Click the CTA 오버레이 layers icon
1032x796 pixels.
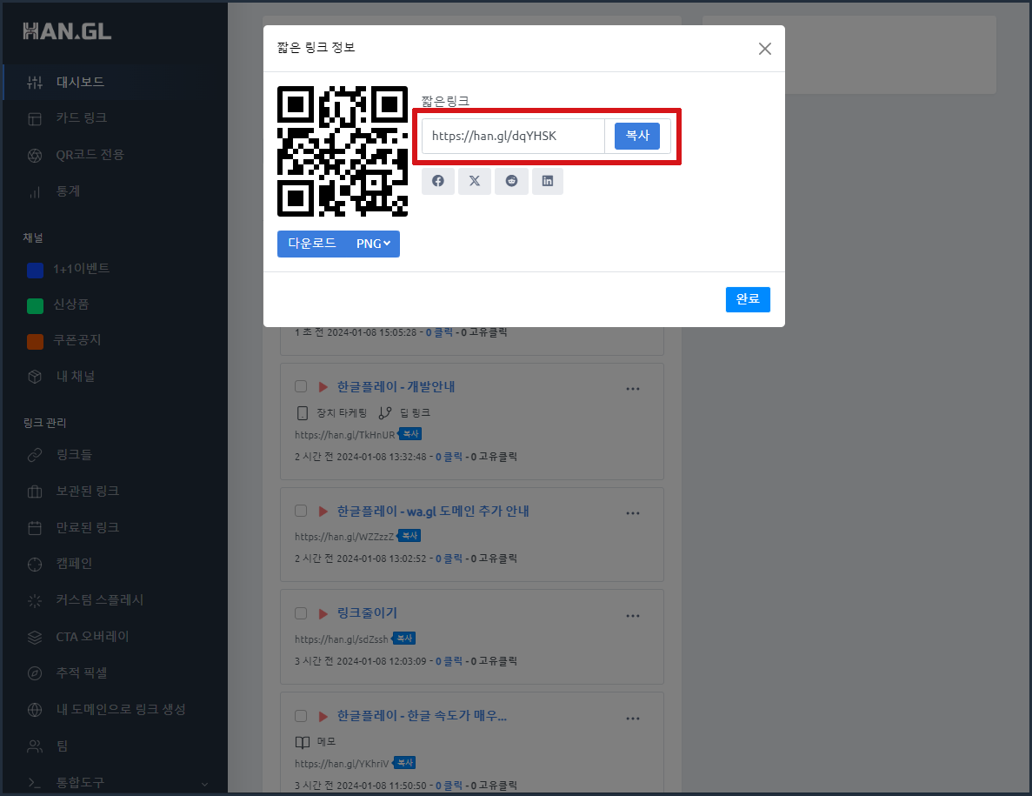pos(35,638)
